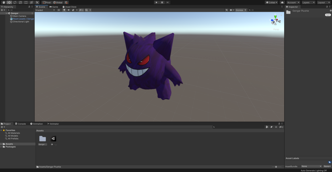Screen dimensions: 332x172
Task: Lock the Inspector panel
Action: click(x=327, y=7)
